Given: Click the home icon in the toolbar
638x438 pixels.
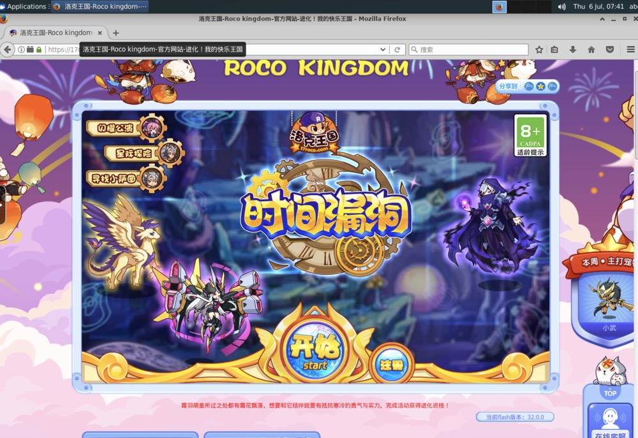Looking at the screenshot, I should (x=591, y=50).
